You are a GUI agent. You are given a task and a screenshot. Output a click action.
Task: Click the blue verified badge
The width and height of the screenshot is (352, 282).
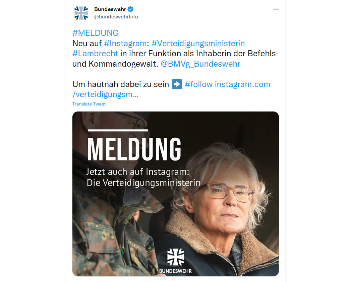tap(130, 9)
